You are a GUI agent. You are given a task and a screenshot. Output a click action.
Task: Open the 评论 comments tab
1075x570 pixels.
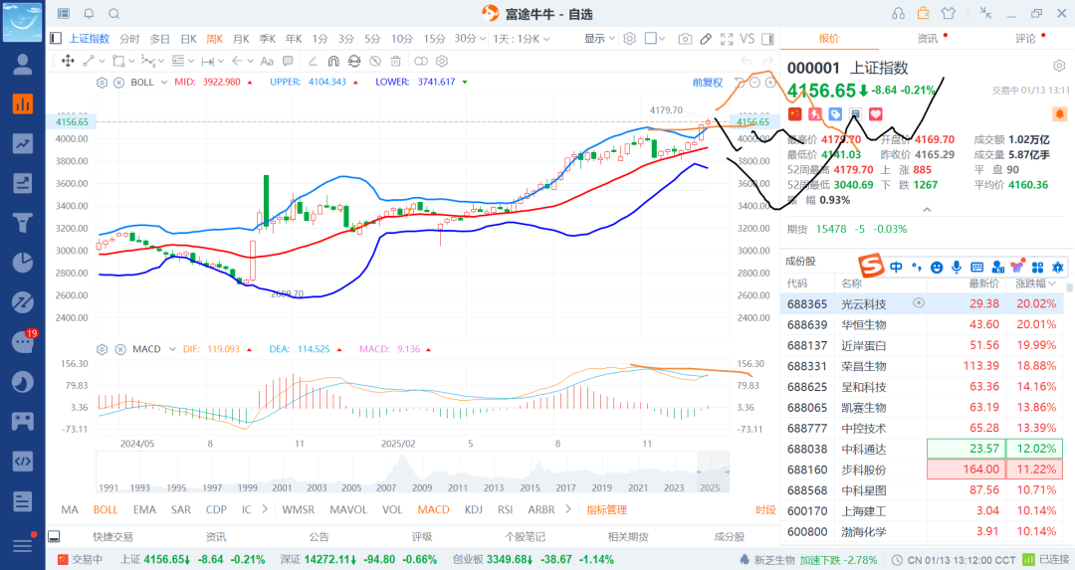(1025, 39)
